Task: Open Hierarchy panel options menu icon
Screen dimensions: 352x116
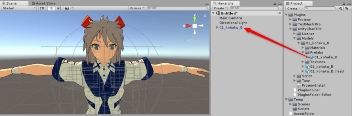Action: coord(280,4)
